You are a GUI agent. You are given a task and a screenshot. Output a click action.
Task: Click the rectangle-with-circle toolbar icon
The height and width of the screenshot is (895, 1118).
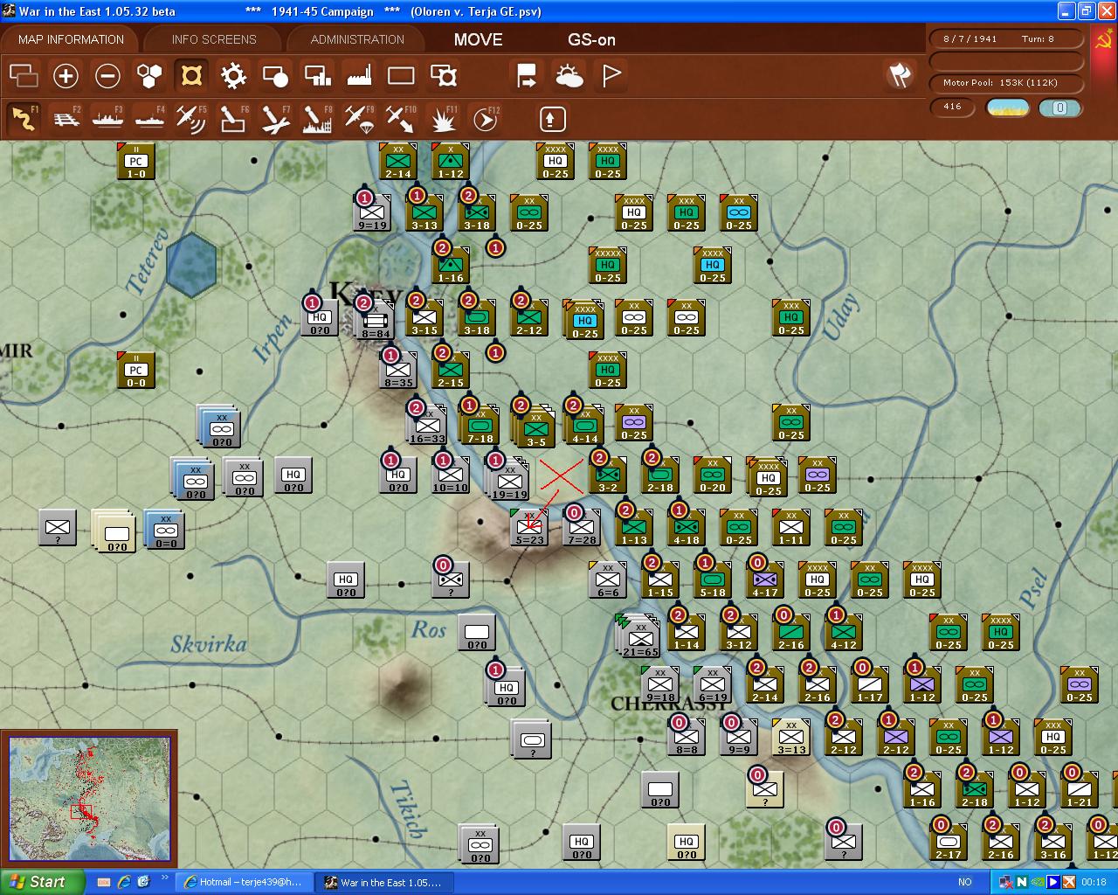[x=275, y=76]
